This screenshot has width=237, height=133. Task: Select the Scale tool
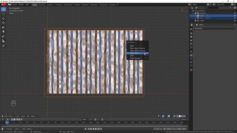[3, 27]
